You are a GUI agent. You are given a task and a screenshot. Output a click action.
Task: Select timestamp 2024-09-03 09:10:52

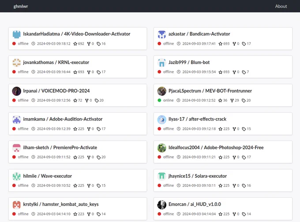point(54,185)
